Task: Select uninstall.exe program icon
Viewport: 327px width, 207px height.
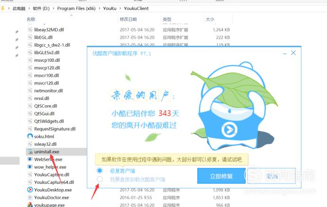Action: coord(30,152)
